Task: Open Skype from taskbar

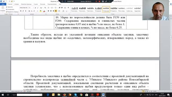Action: [x=76, y=95]
